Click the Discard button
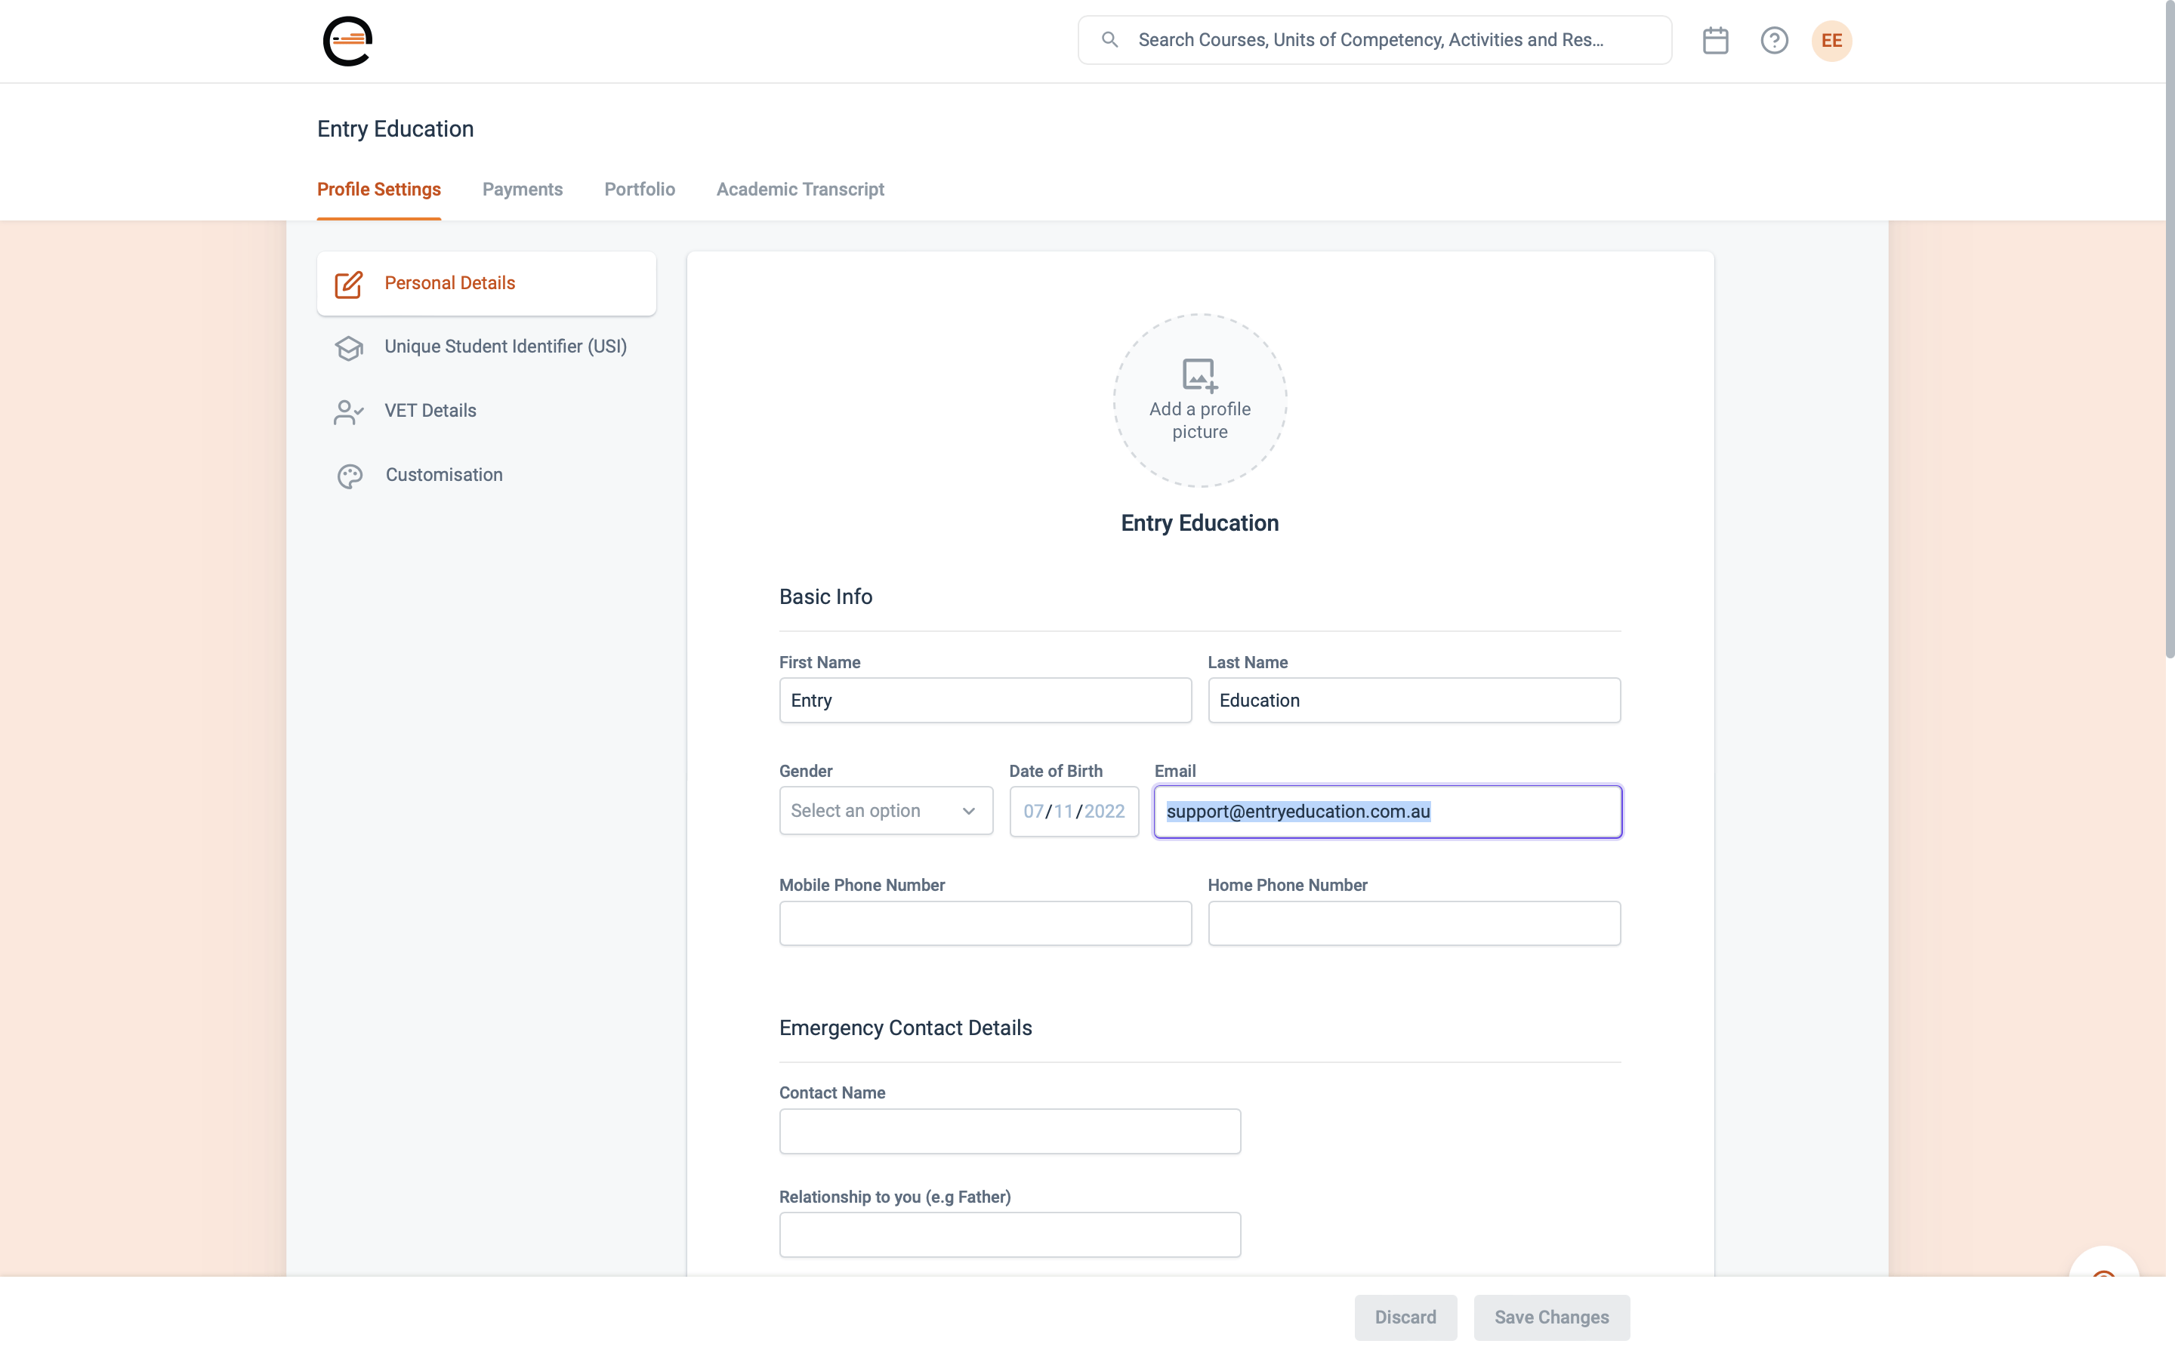This screenshot has width=2175, height=1359. [x=1405, y=1317]
